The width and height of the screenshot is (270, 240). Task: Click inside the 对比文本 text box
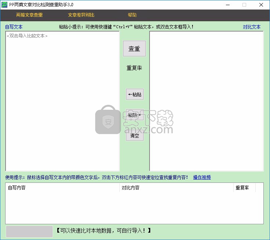coord(206,101)
